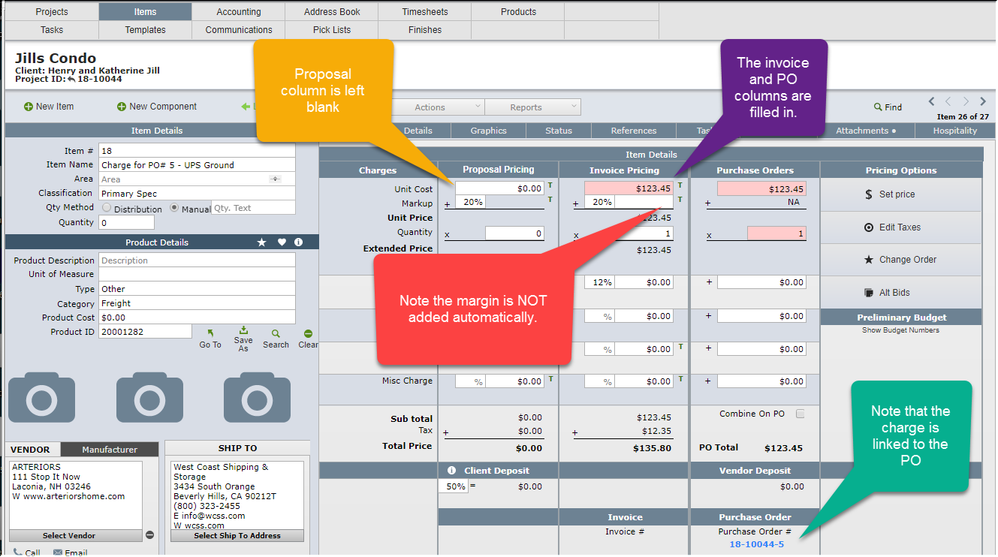The width and height of the screenshot is (998, 557).
Task: Click the Purchase Orders Unit Cost field
Action: click(761, 189)
